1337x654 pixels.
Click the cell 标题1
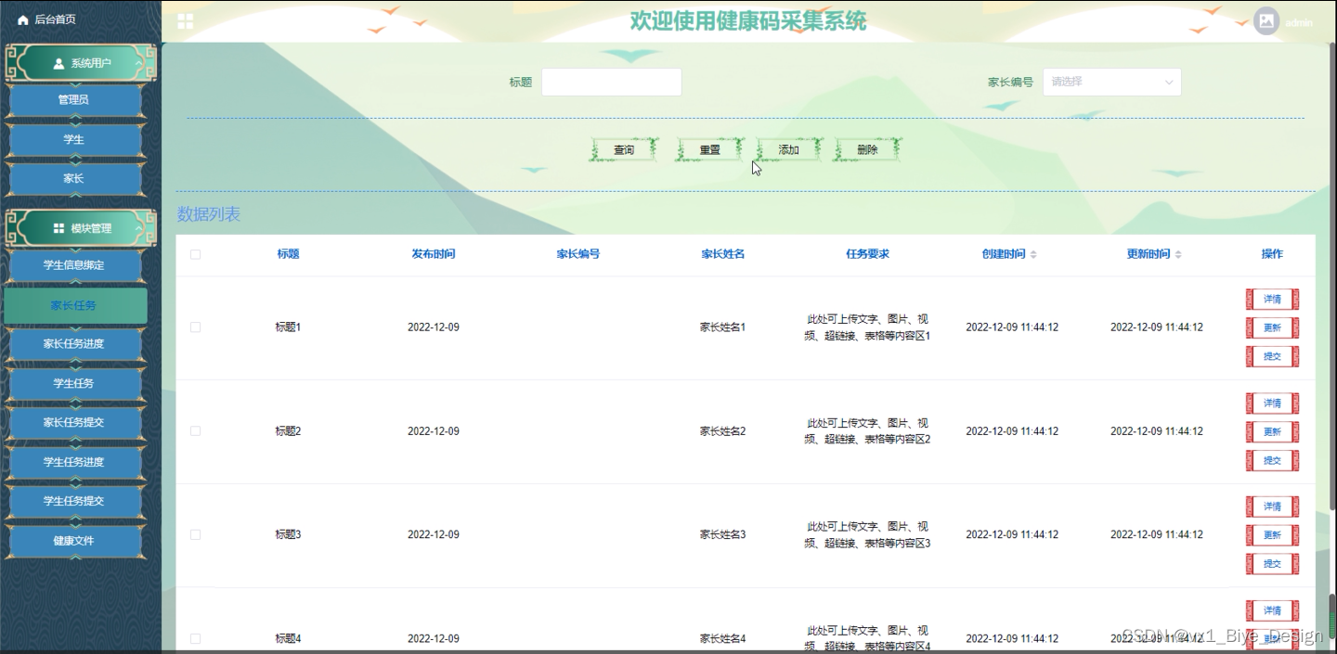click(288, 327)
